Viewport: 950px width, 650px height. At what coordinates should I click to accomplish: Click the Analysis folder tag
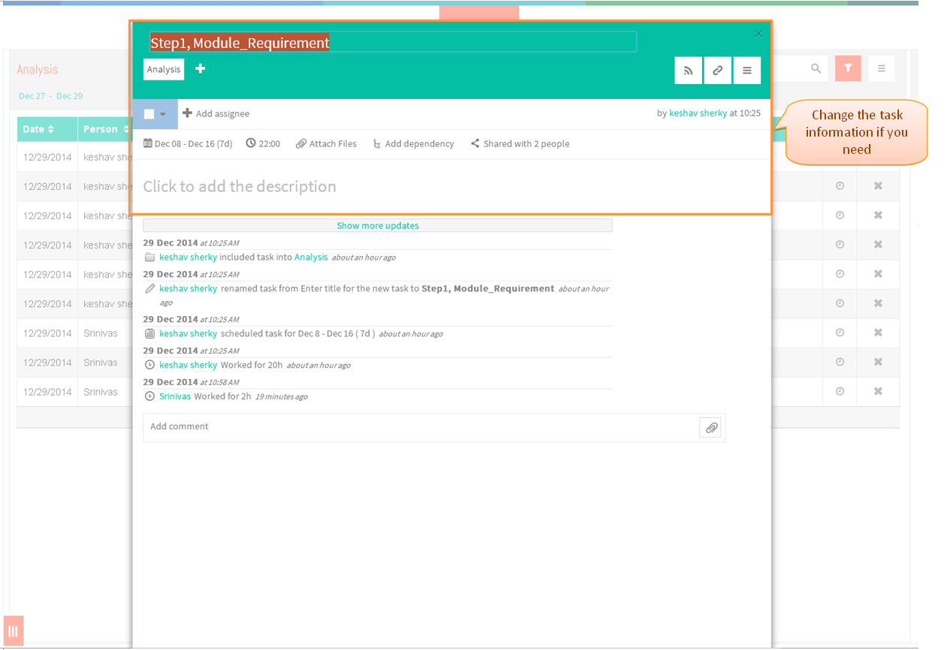pyautogui.click(x=164, y=69)
